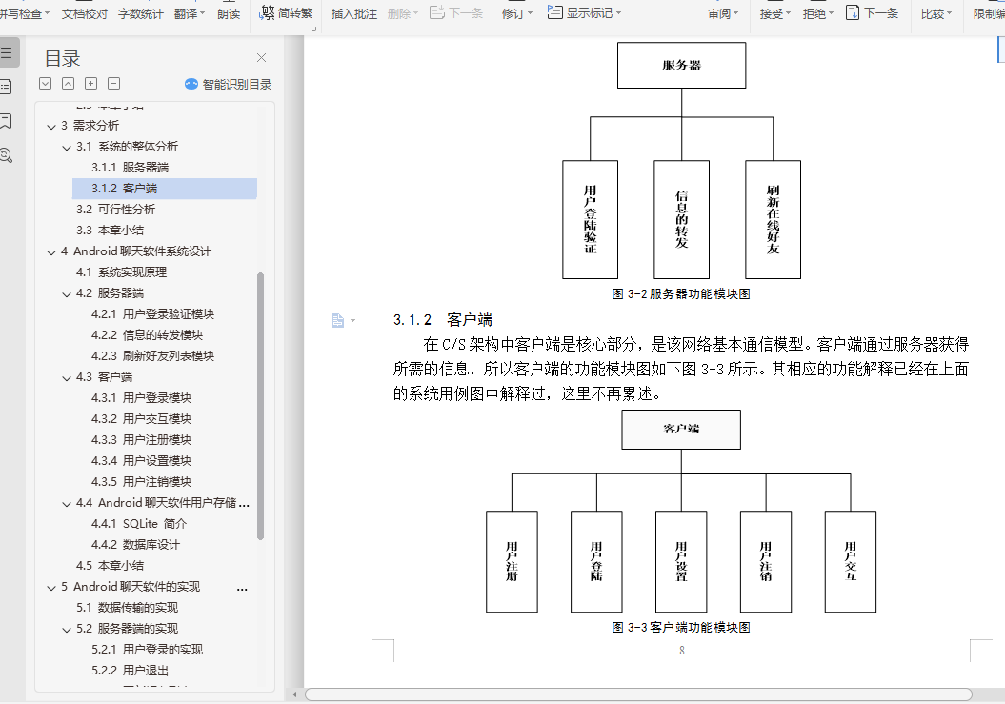The height and width of the screenshot is (704, 1005).
Task: Open the more-options ellipsis beside heading 5
Action: coord(242,589)
